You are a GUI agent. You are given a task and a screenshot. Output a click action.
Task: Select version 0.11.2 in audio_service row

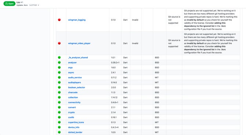tap(114, 77)
